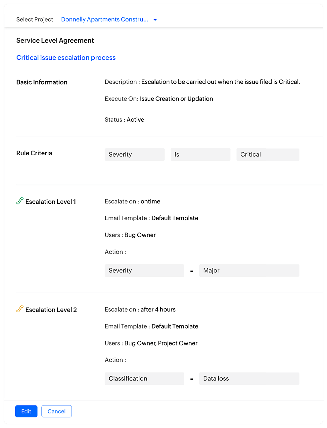
Task: Select the Donnelly Apartments Constru... project name
Action: click(105, 19)
